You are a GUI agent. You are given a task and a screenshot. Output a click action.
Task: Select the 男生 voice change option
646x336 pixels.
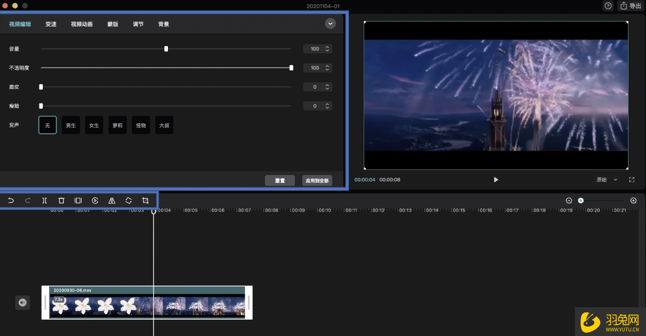click(70, 126)
